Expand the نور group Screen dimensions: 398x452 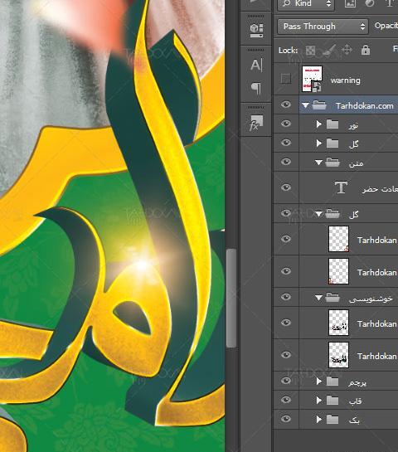tap(318, 124)
